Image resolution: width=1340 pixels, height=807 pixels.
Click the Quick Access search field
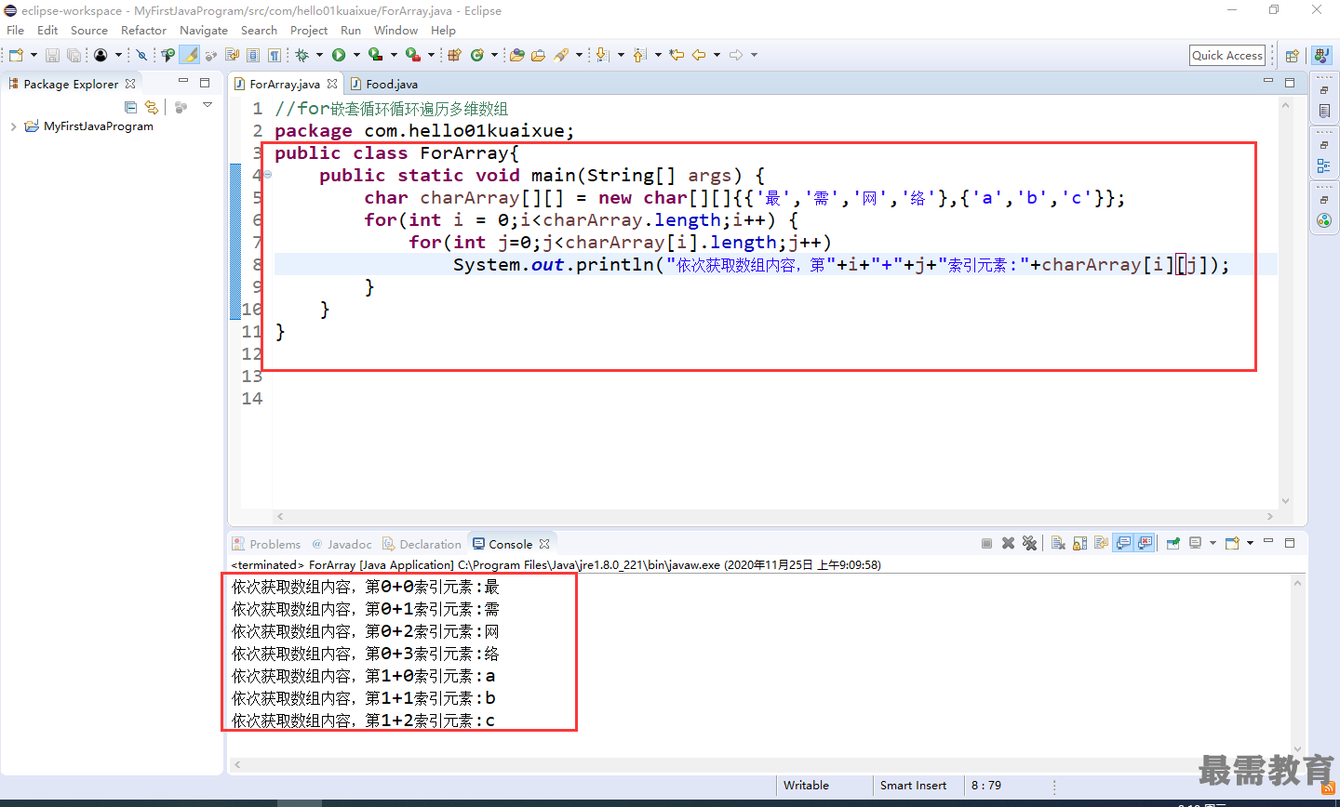1227,56
